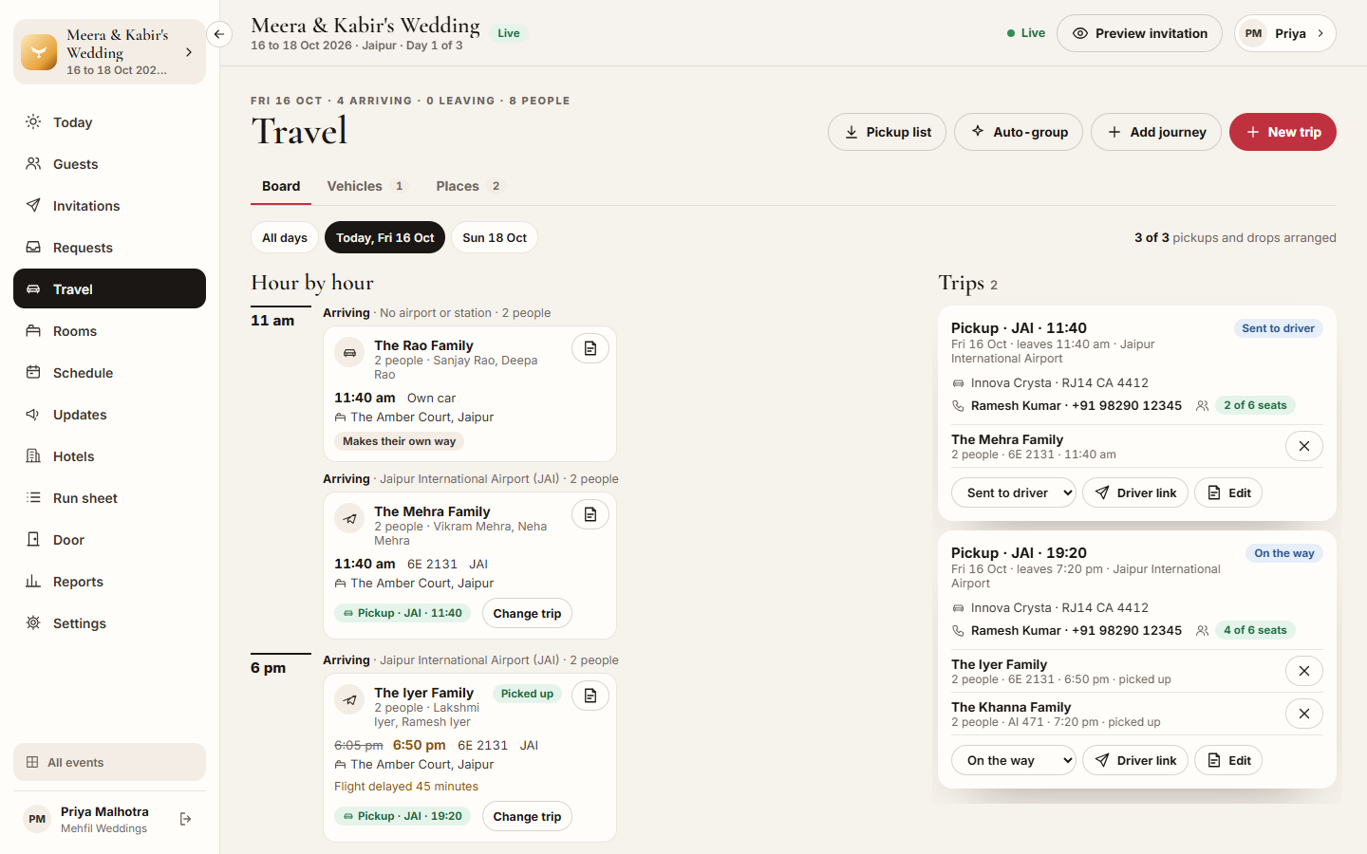Screen dimensions: 1367x854
Task: Filter board to Sun 18 Oct
Action: pos(495,238)
